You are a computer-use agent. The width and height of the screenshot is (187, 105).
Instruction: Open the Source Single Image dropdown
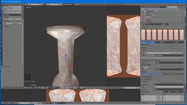coord(169,55)
